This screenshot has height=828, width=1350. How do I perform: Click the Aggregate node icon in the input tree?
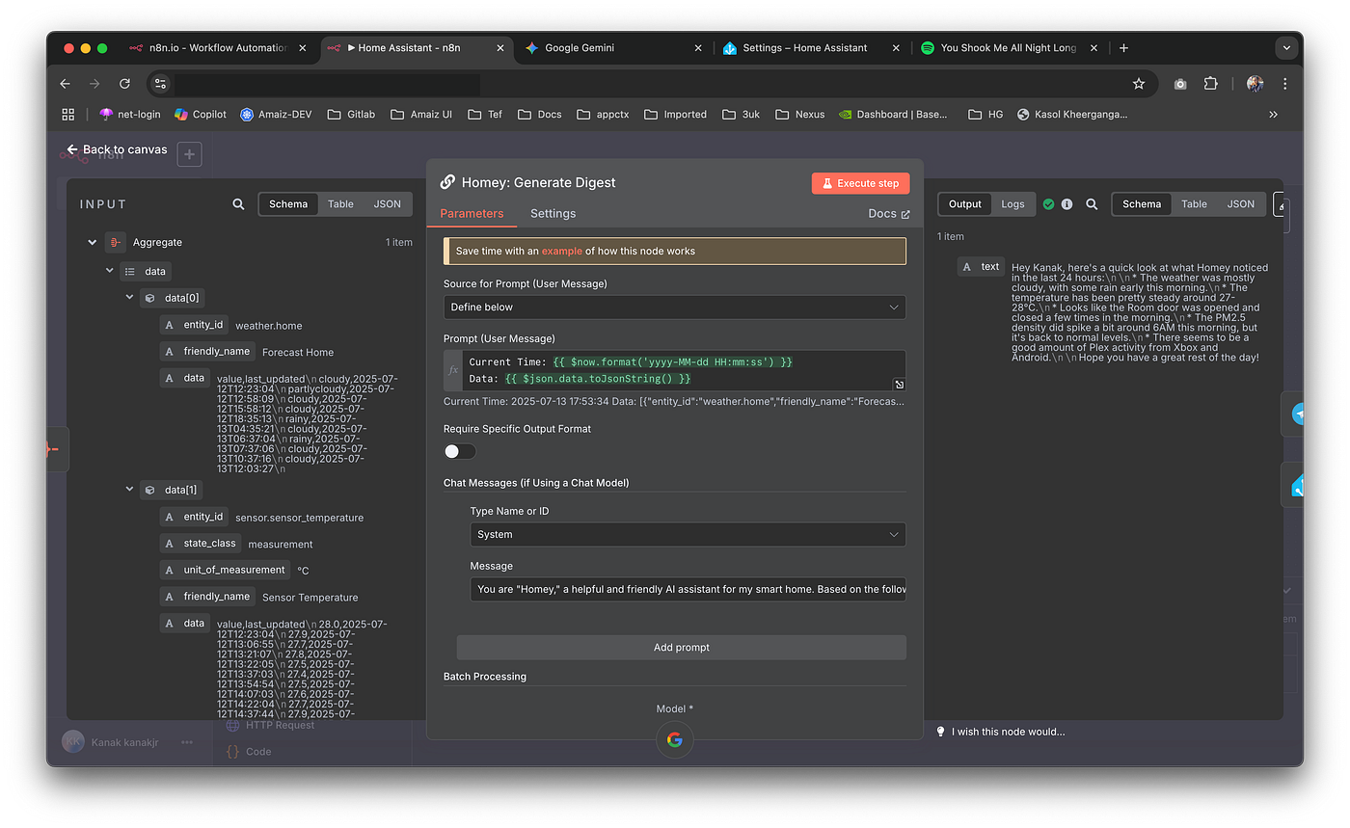[x=116, y=242]
